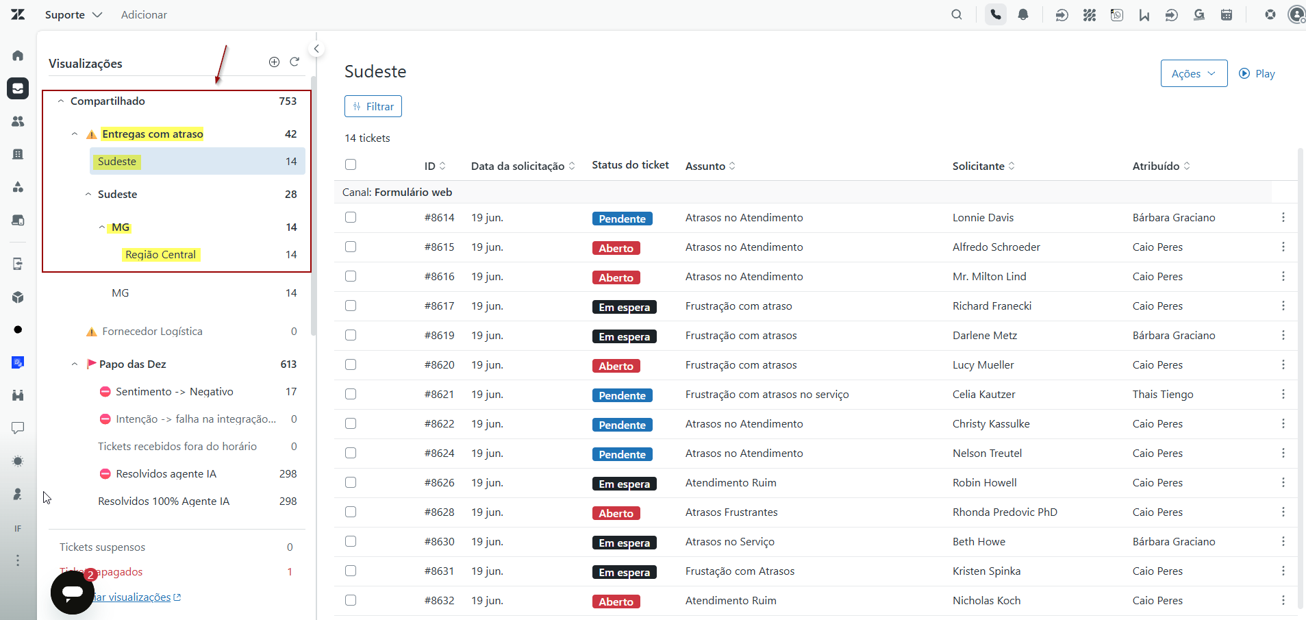
Task: Open the binoculars icon in the sidebar
Action: 18,395
